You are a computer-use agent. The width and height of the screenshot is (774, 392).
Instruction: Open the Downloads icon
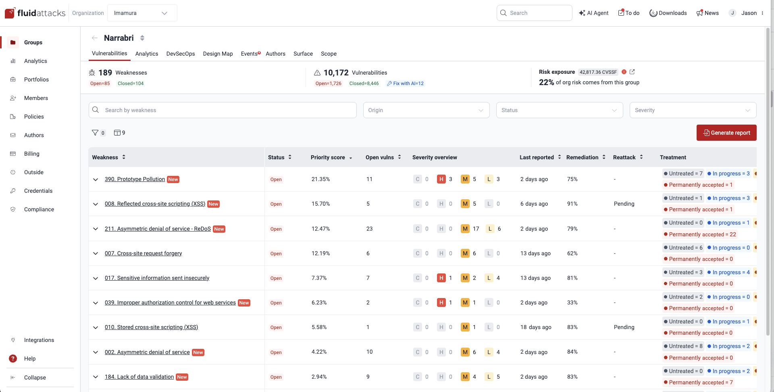click(653, 13)
